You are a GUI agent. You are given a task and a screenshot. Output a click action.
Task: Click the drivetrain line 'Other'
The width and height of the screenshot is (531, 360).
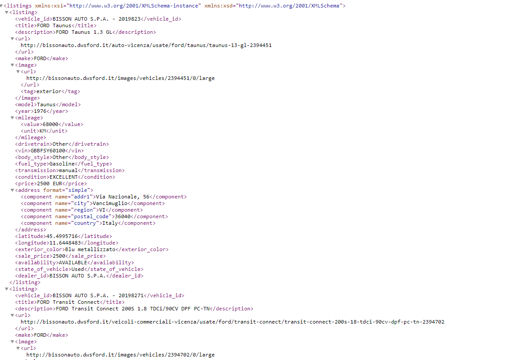[62, 144]
